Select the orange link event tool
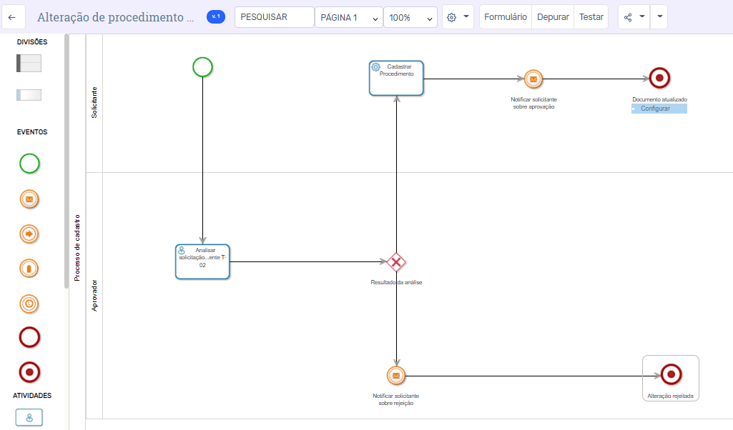The width and height of the screenshot is (733, 430). point(29,234)
